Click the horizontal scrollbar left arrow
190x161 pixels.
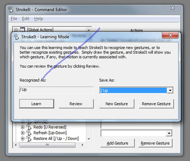[16, 145]
